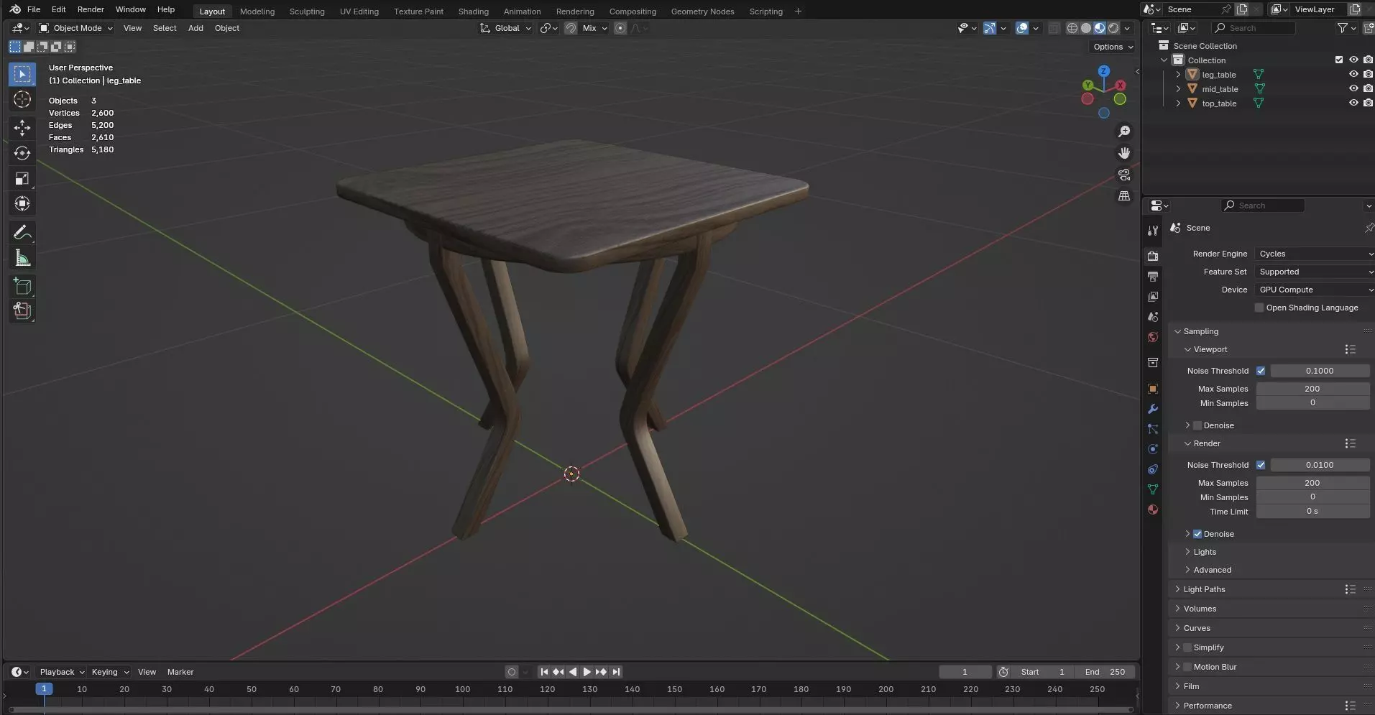The width and height of the screenshot is (1375, 715).
Task: Activate the Select Box tool
Action: click(x=22, y=74)
